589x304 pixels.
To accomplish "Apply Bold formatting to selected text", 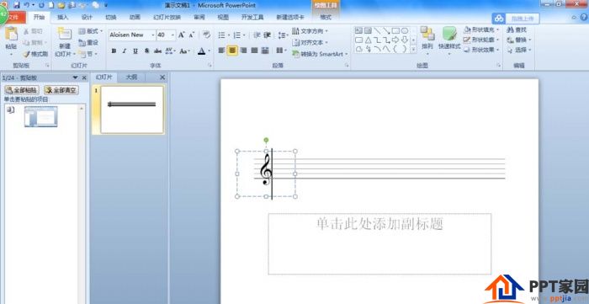I will point(114,51).
